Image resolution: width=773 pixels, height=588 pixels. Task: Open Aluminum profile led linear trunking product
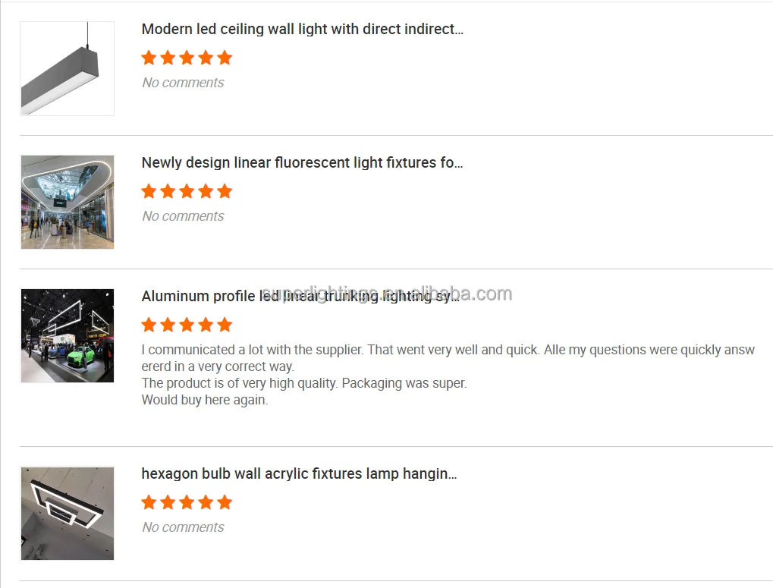click(300, 297)
